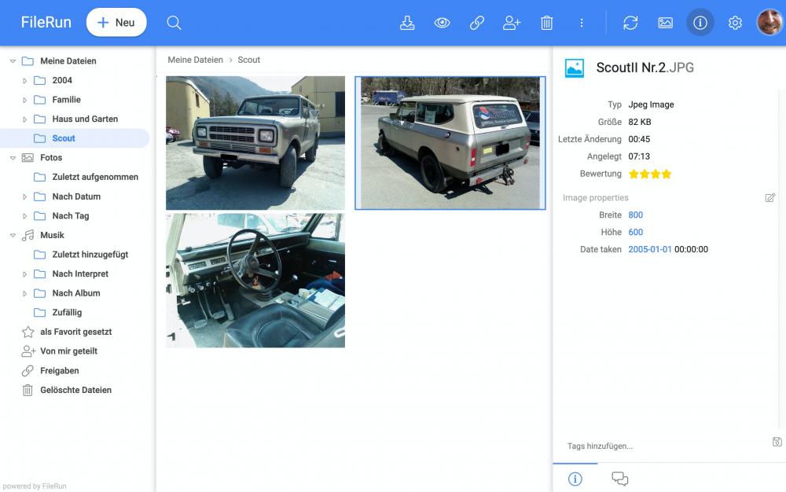The image size is (786, 492).
Task: Open the settings gear
Action: (x=735, y=23)
